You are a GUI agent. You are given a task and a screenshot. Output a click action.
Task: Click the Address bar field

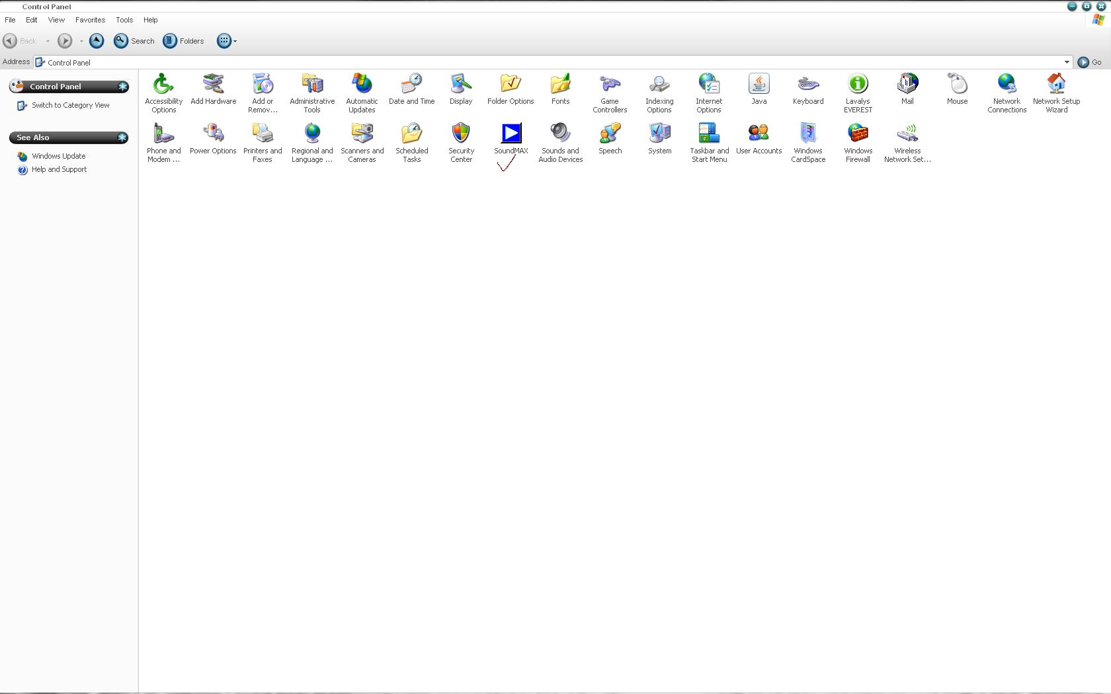(552, 62)
